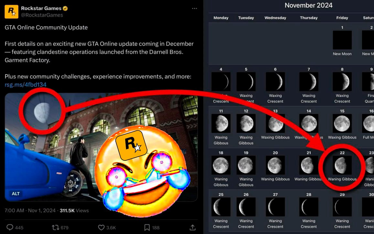Click the New Moon label under day 1
This screenshot has height=234, width=374.
(342, 54)
